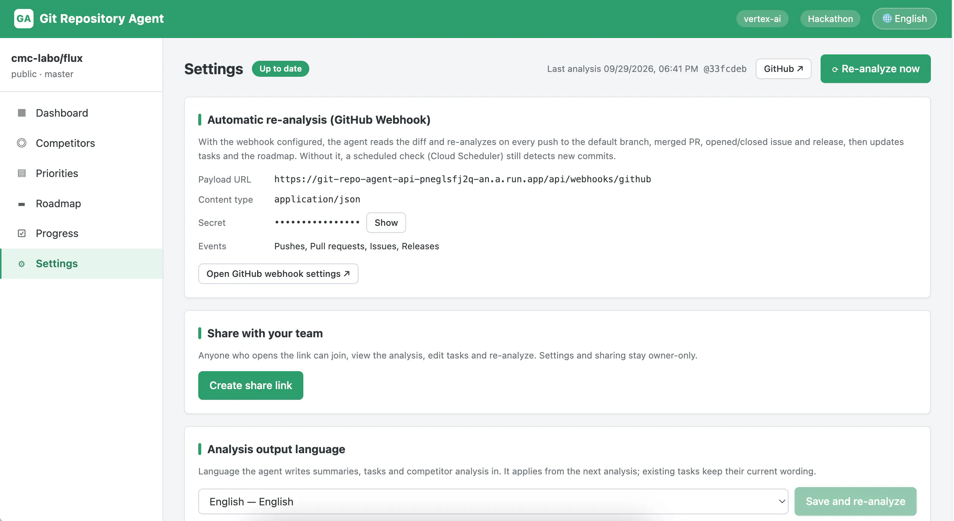This screenshot has width=954, height=521.
Task: Click the Pushes, Pull requests, Issues, Releases text
Action: (357, 246)
